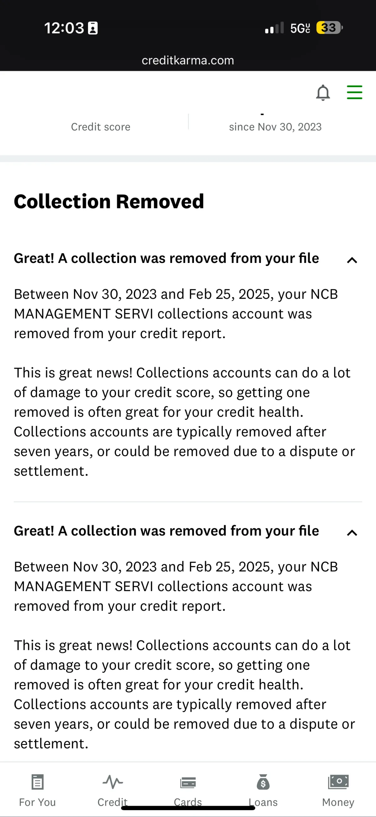Collapse the second collection removed chevron
The image size is (376, 817).
[x=352, y=533]
